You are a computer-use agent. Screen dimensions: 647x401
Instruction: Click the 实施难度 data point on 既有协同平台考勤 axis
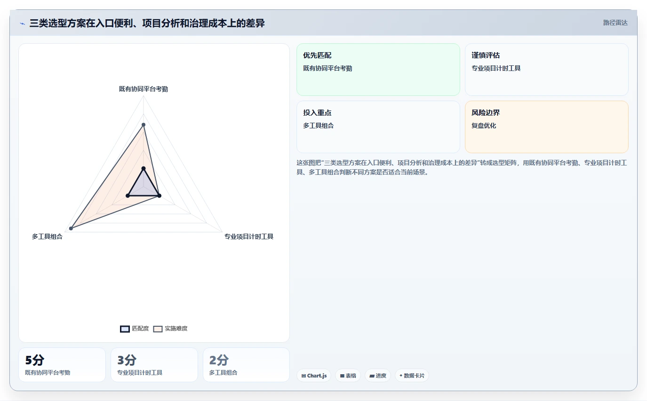(144, 125)
